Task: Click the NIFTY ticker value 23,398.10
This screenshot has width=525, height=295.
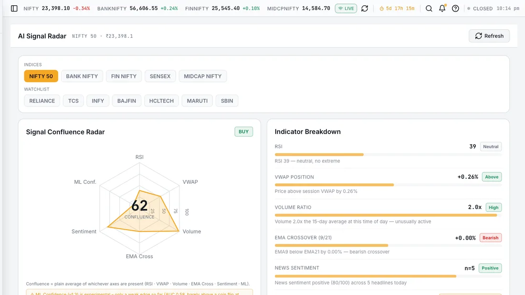Action: [56, 9]
